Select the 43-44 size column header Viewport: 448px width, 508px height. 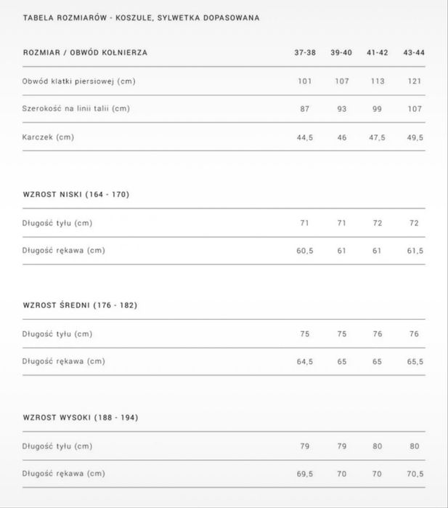pyautogui.click(x=414, y=53)
